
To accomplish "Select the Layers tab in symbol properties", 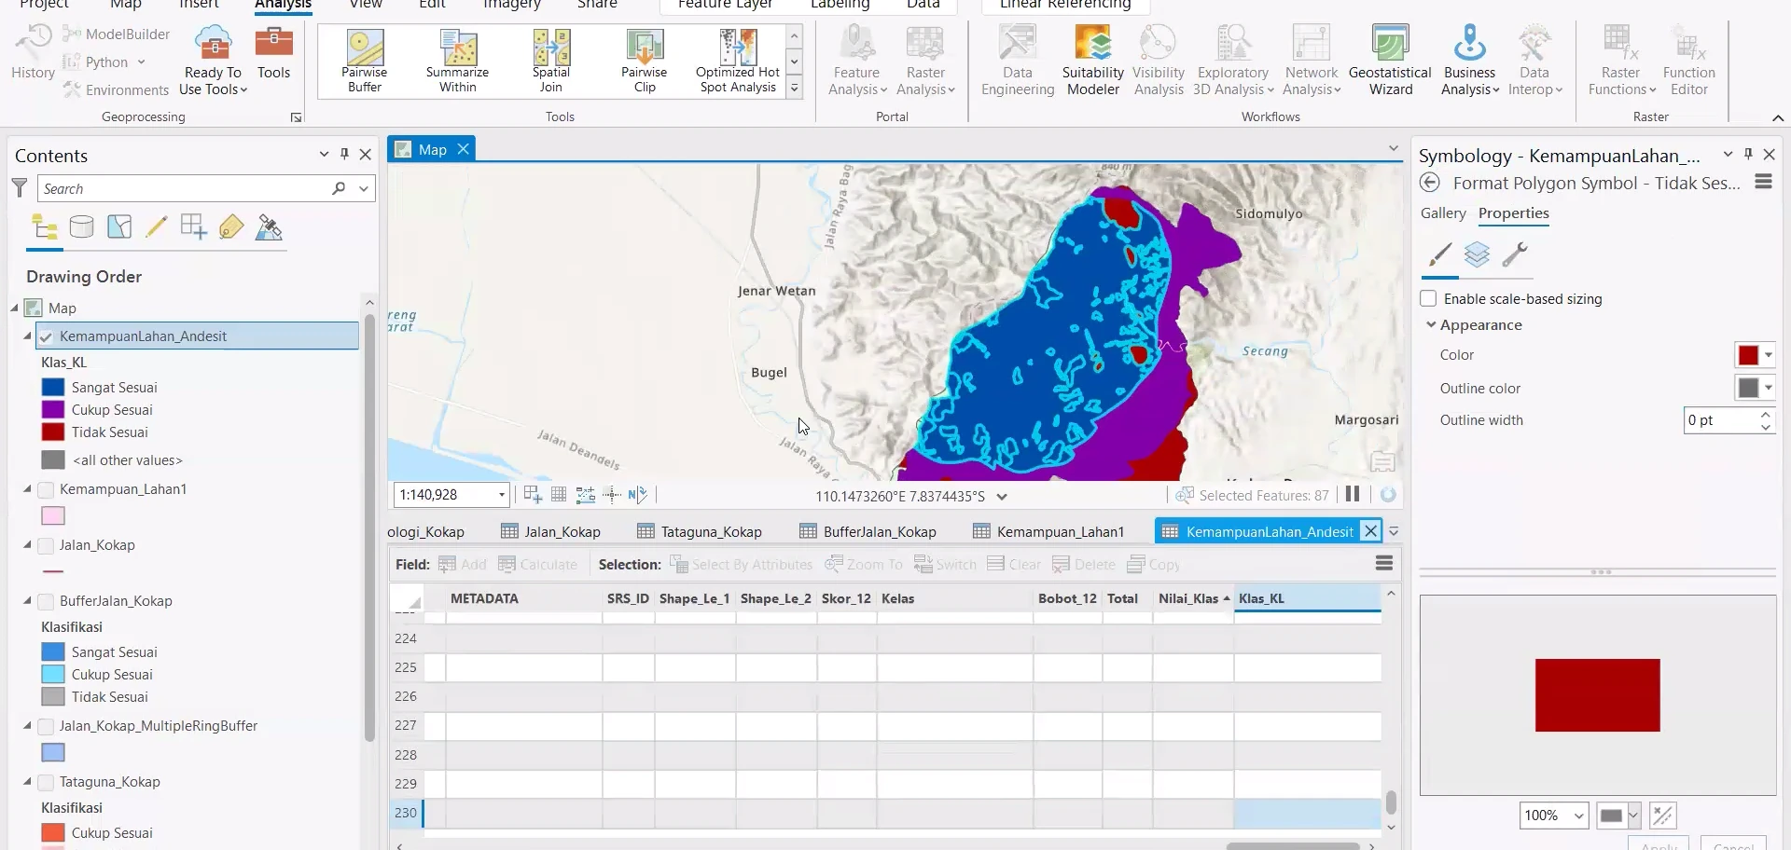I will [1477, 254].
